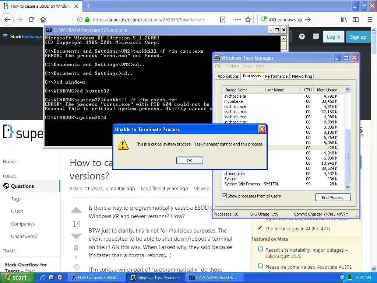This screenshot has width=377, height=283.
Task: Sort processes by Image Name column header
Action: pos(242,90)
